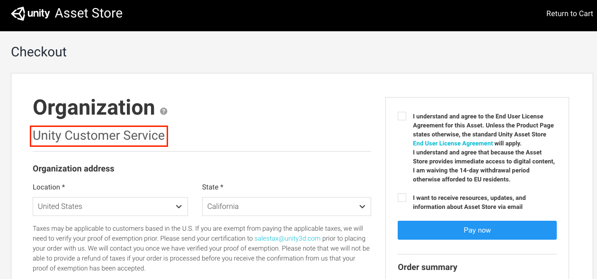
Task: Click the chevron arrow on Location field
Action: [179, 207]
